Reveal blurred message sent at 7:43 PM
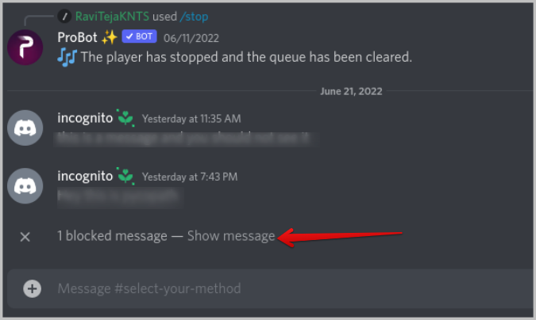This screenshot has height=320, width=536. pos(120,197)
